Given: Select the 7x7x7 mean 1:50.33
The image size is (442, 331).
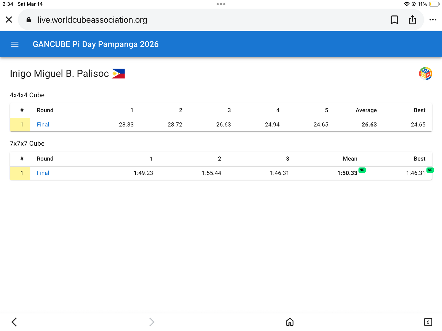Looking at the screenshot, I should click(x=347, y=173).
